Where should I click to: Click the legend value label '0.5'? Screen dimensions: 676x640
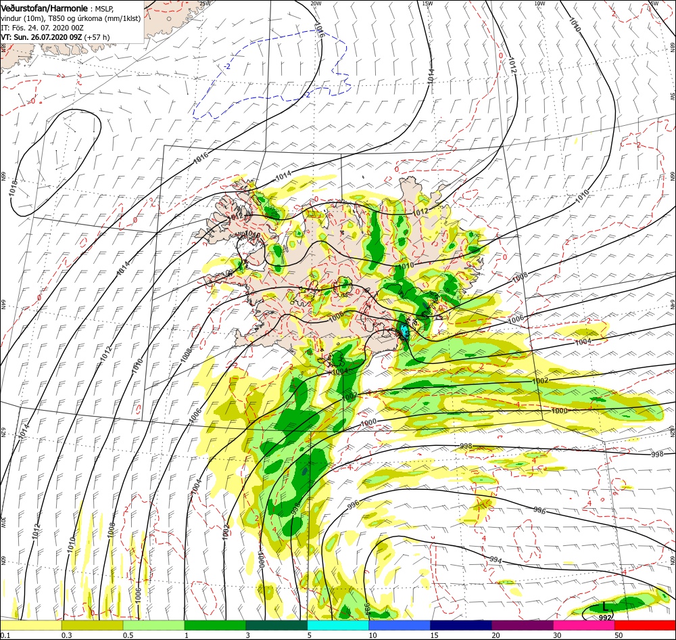pyautogui.click(x=128, y=635)
